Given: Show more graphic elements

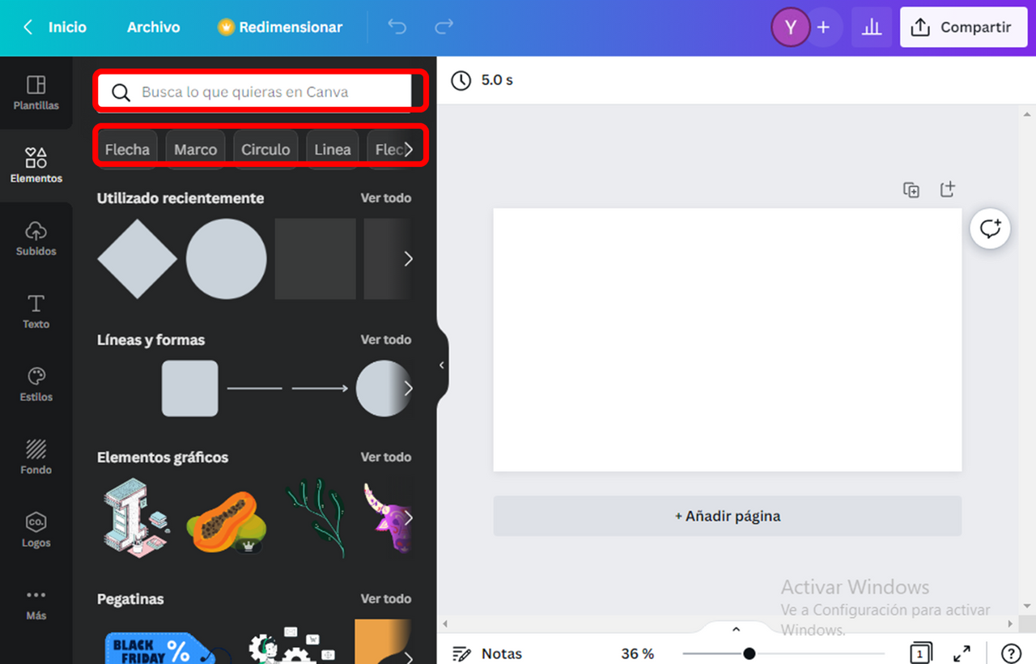Looking at the screenshot, I should [x=408, y=518].
